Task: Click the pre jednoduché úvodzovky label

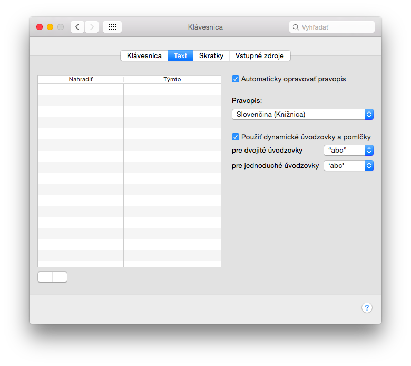Action: [x=275, y=165]
